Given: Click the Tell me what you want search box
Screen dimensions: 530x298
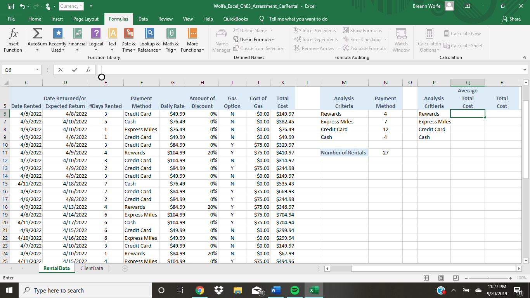Looking at the screenshot, I should coord(298,19).
